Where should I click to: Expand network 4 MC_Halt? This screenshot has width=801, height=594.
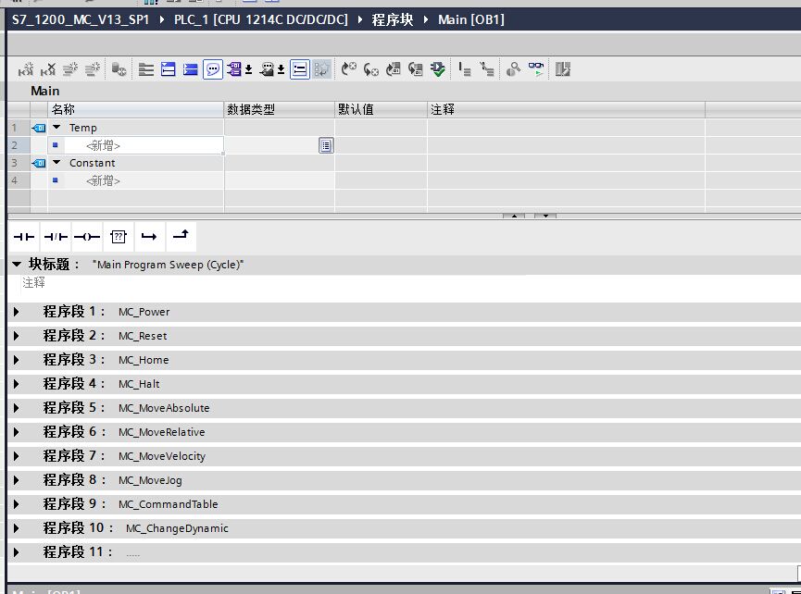17,384
